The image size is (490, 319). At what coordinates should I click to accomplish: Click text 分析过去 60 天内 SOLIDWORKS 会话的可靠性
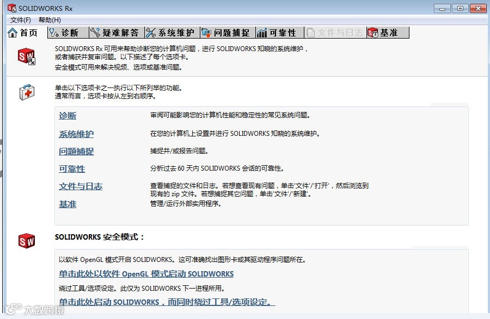click(217, 168)
